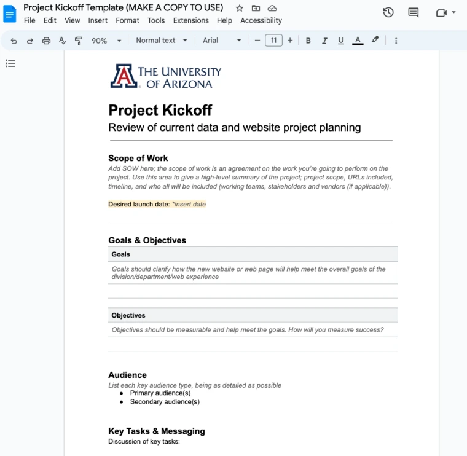Click the empty row under Goals description
This screenshot has height=456, width=467.
point(253,291)
